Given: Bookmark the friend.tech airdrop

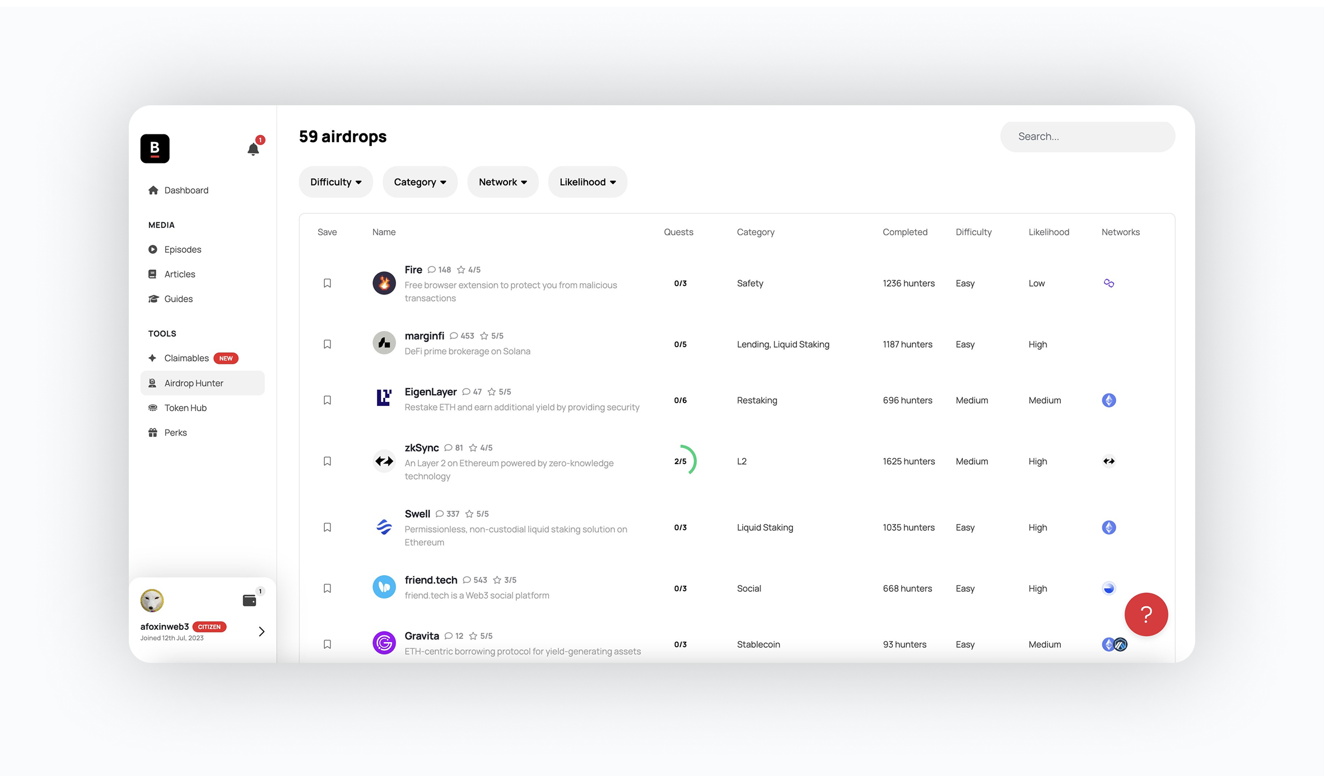Looking at the screenshot, I should [327, 588].
